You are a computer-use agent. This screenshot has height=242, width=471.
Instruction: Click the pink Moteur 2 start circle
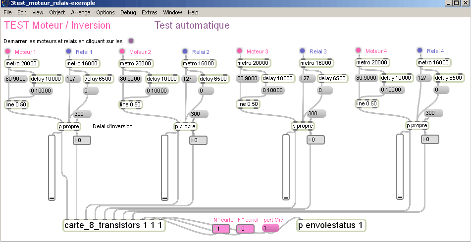click(122, 51)
